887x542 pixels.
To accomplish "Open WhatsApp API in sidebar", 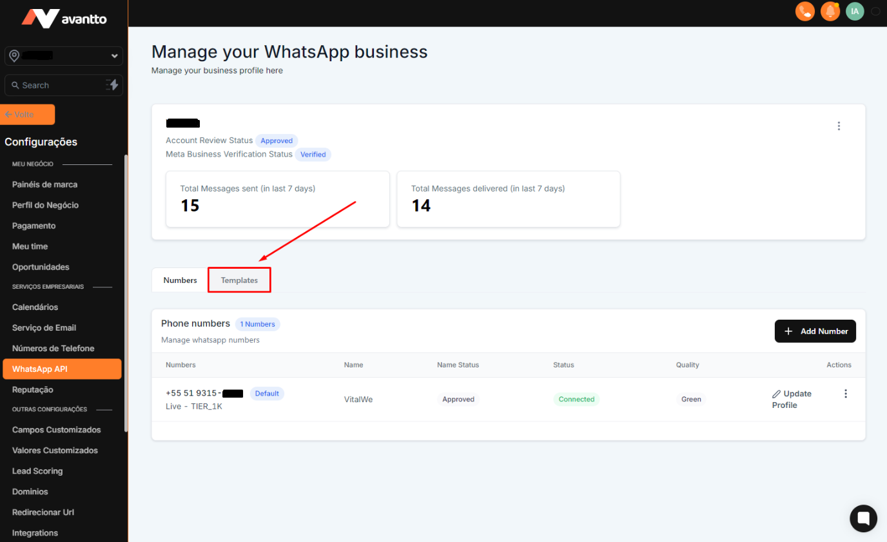I will 62,369.
